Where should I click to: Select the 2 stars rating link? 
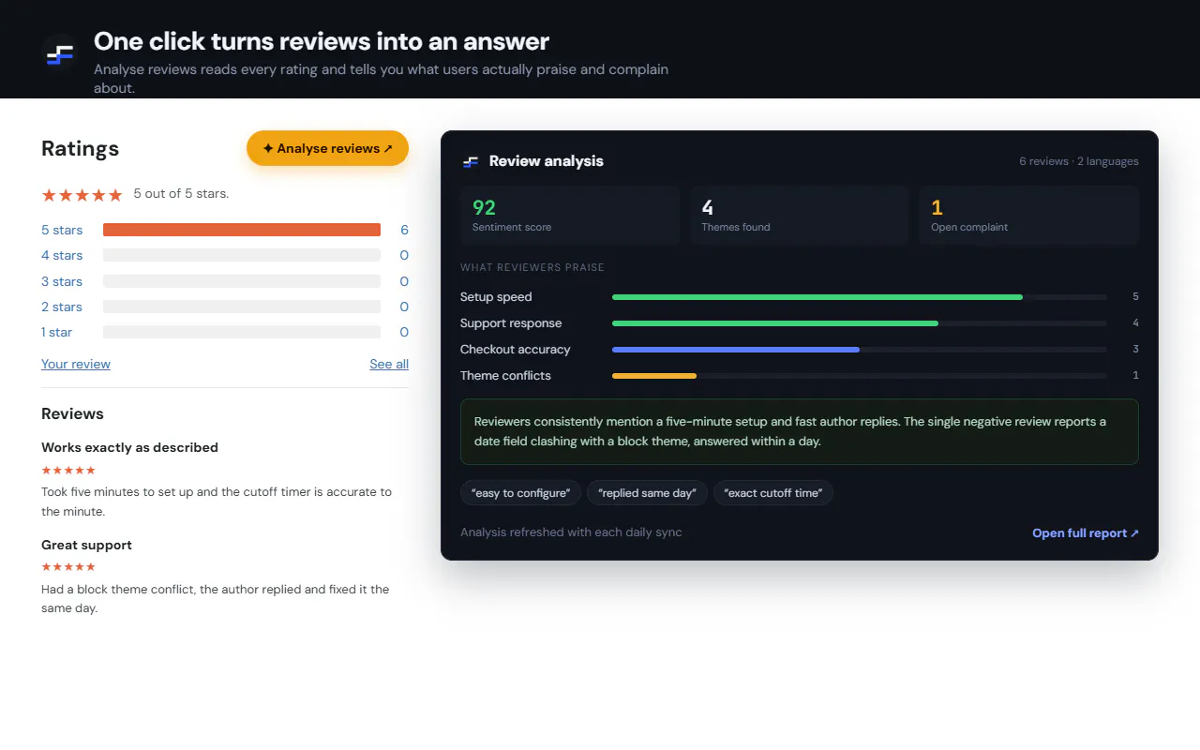point(62,307)
